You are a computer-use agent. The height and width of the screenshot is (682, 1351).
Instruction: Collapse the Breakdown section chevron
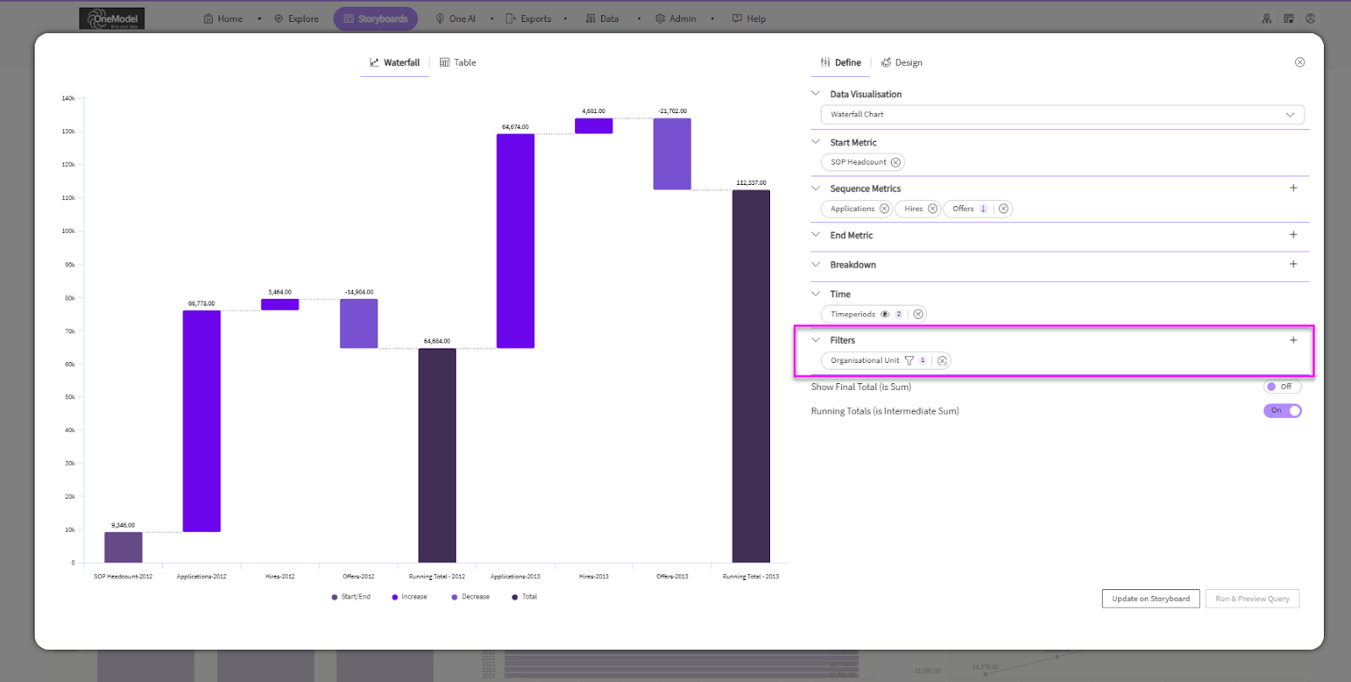[816, 264]
